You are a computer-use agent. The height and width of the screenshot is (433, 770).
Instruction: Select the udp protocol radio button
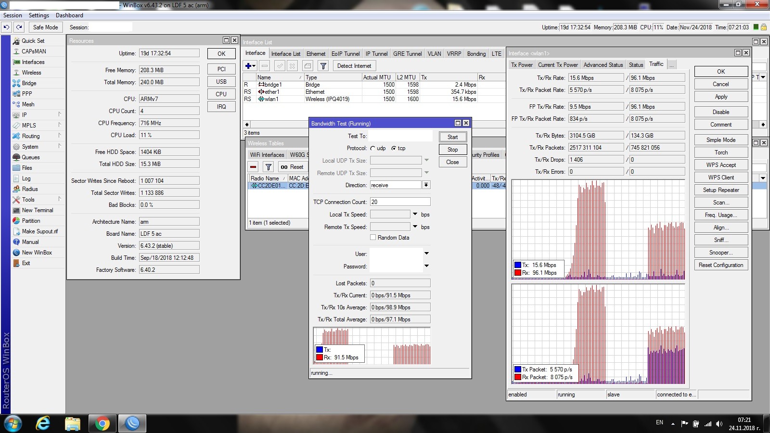373,148
